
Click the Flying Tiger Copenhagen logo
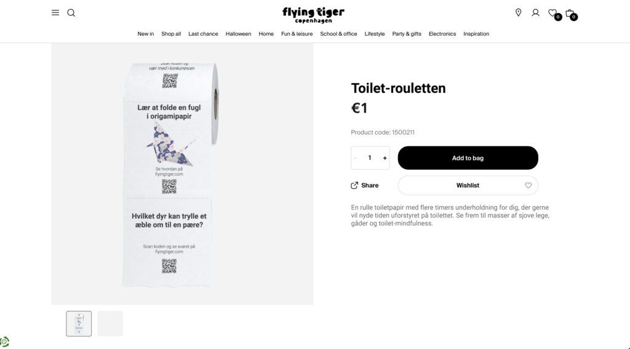pos(313,15)
